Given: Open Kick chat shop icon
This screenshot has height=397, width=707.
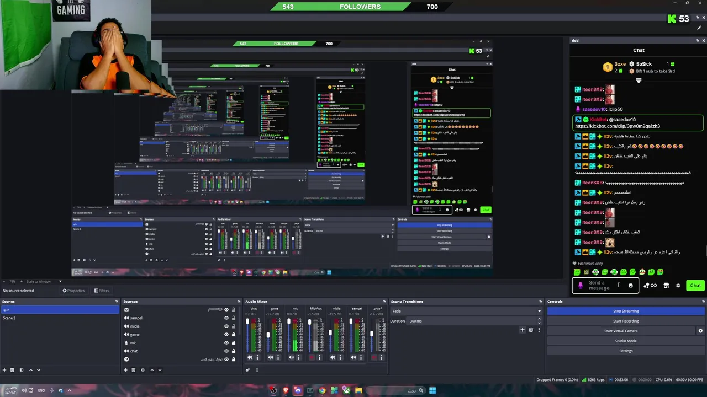Looking at the screenshot, I should 666,286.
